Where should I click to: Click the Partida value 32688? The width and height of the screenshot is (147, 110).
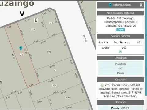pos(105,48)
